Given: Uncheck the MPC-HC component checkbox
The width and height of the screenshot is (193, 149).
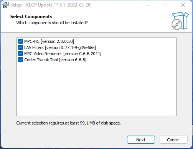Looking at the screenshot, I should 20,41.
